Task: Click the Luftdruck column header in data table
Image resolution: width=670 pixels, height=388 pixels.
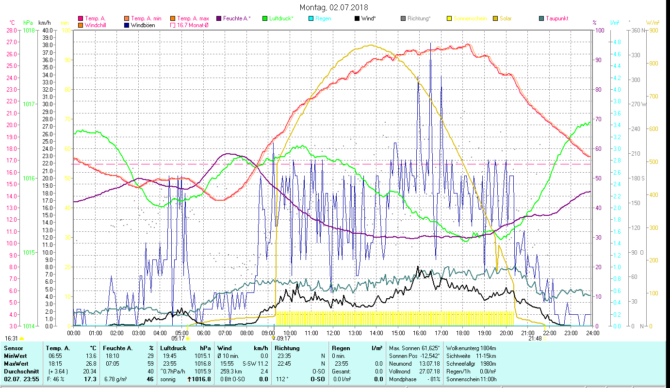Action: click(x=173, y=348)
